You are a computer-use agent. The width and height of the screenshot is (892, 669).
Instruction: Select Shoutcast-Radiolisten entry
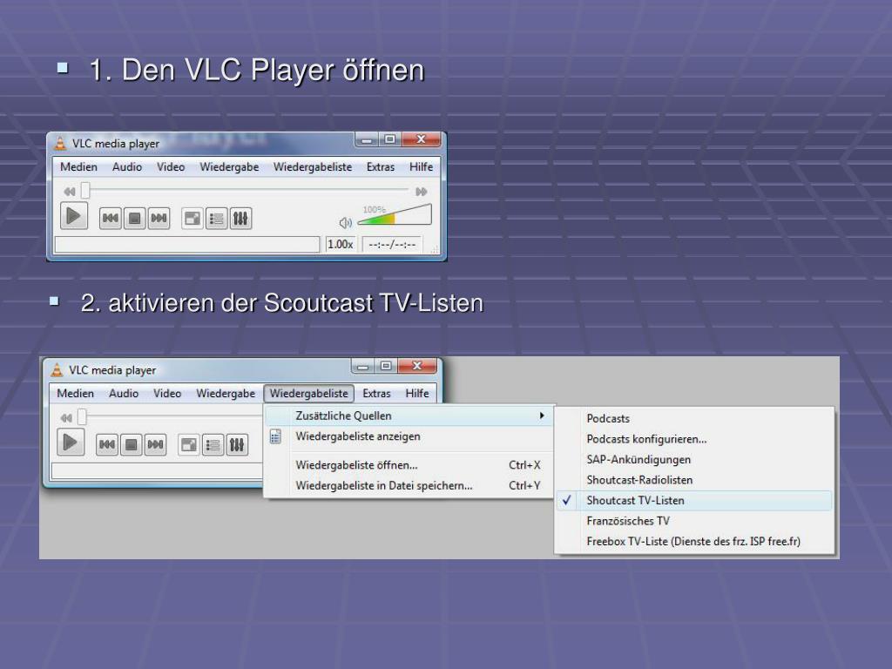click(x=694, y=480)
